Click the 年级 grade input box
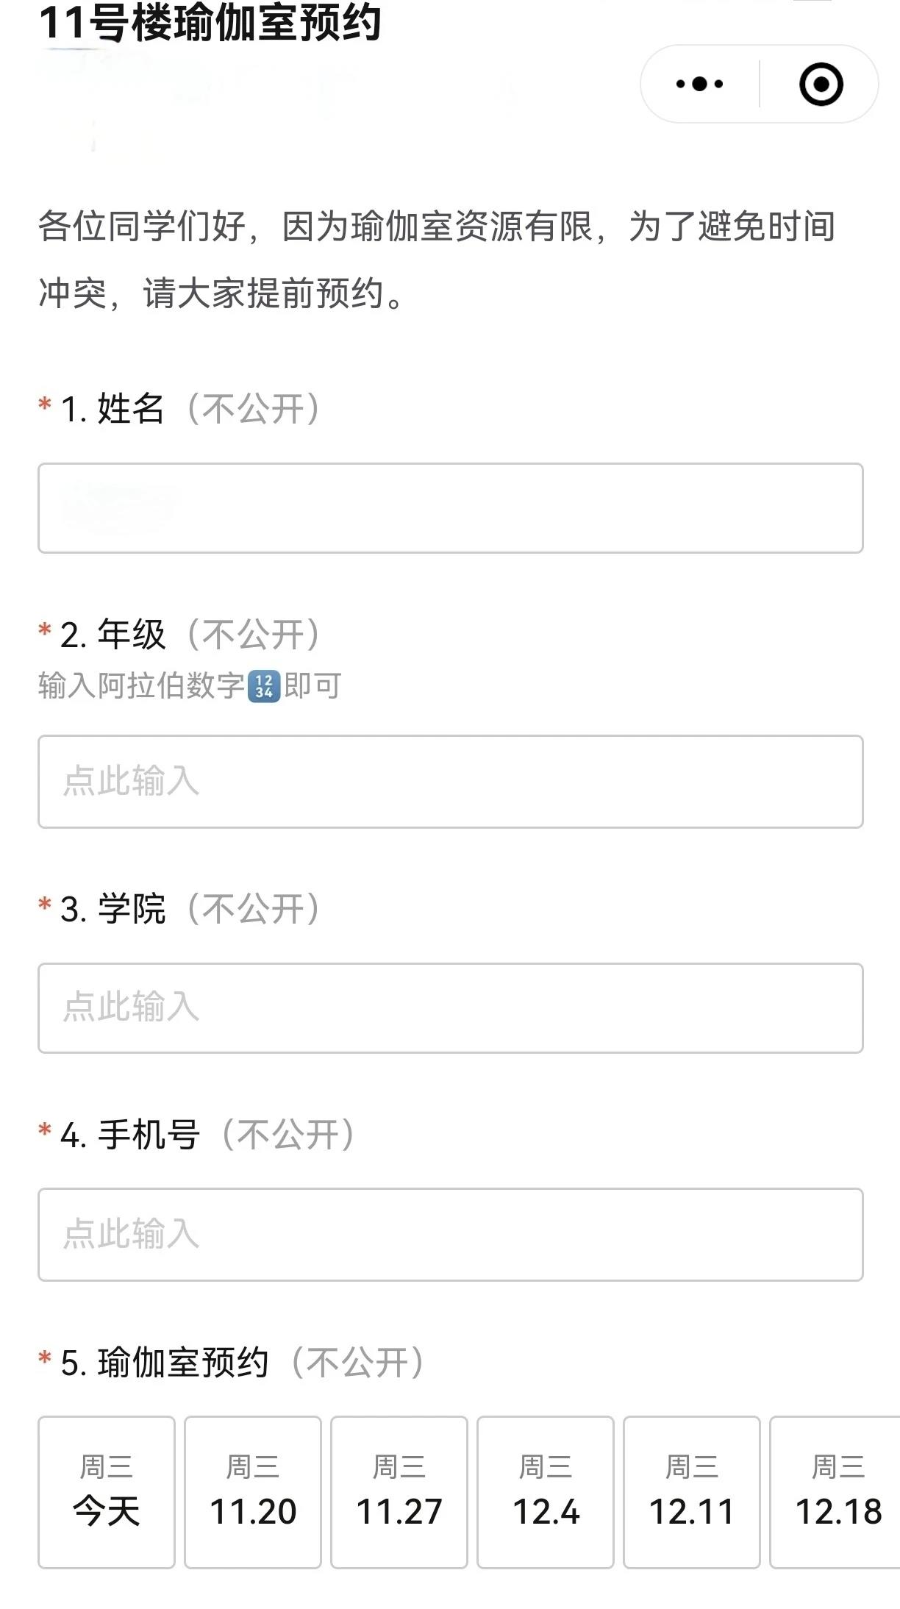The width and height of the screenshot is (900, 1609). coord(450,781)
